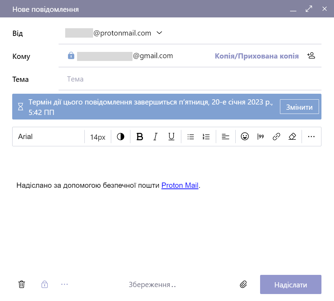Open the Arial font dropdown

pyautogui.click(x=49, y=137)
